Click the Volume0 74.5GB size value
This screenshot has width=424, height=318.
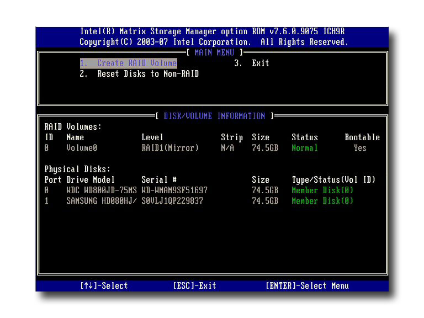tap(265, 147)
